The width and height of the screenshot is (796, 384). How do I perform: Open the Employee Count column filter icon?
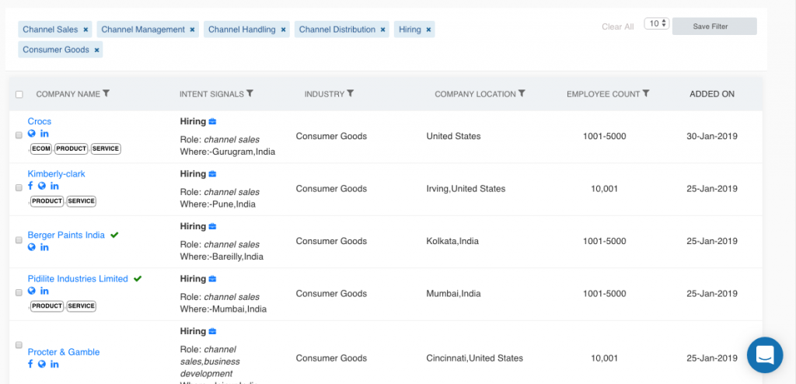pos(646,93)
